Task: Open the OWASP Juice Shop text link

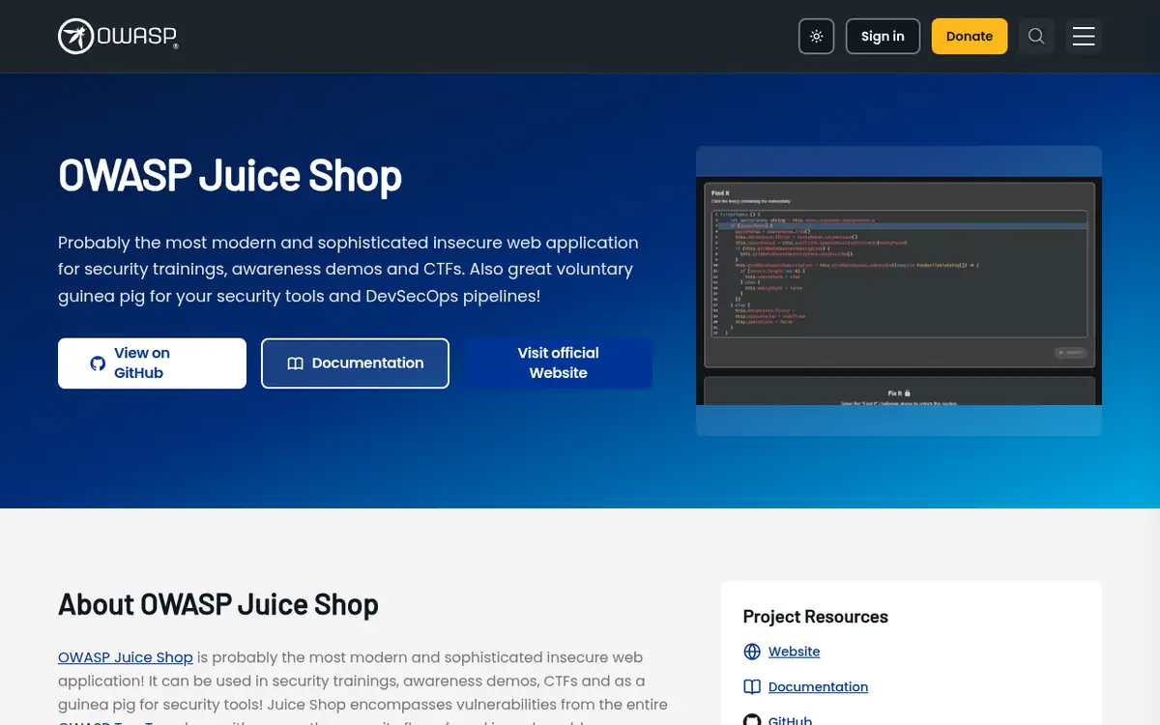Action: [x=126, y=657]
